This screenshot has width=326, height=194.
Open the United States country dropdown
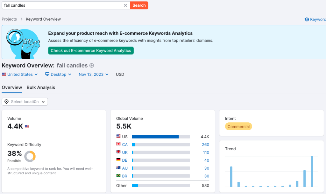20,74
